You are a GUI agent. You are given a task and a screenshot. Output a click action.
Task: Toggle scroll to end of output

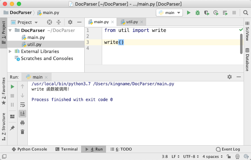(22, 114)
